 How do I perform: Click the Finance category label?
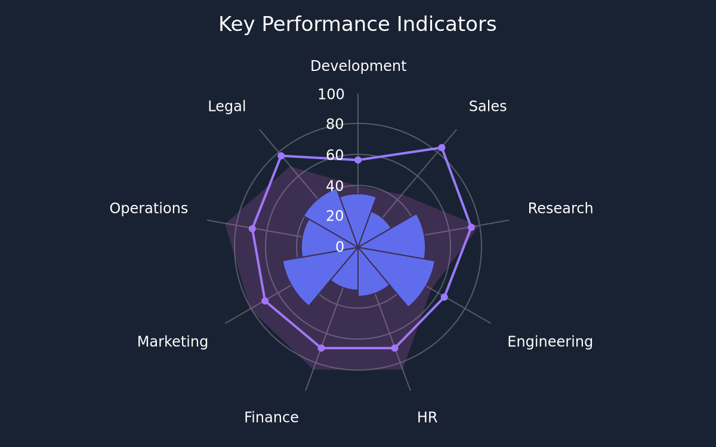point(271,418)
